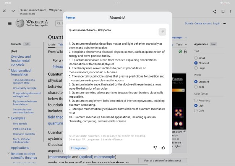Switch to the Article tab
235x166 pixels.
52,45
